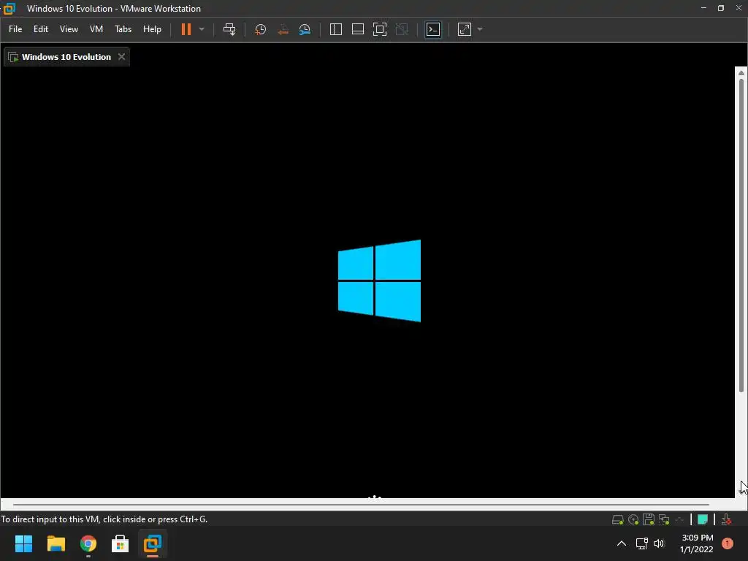The width and height of the screenshot is (748, 561).
Task: Toggle the library sidebar panel
Action: tap(336, 29)
